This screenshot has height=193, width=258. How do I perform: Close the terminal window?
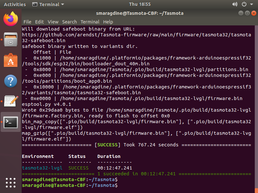[x=253, y=13]
